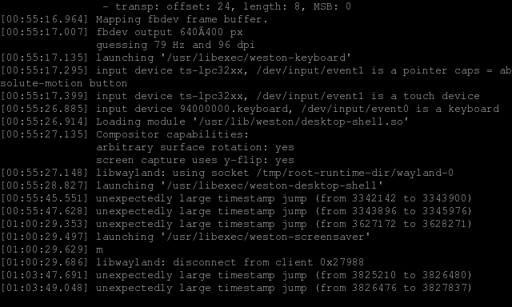Click the timestamp [00:55:17.007]
Screen dimensions: 512x307
(45, 32)
